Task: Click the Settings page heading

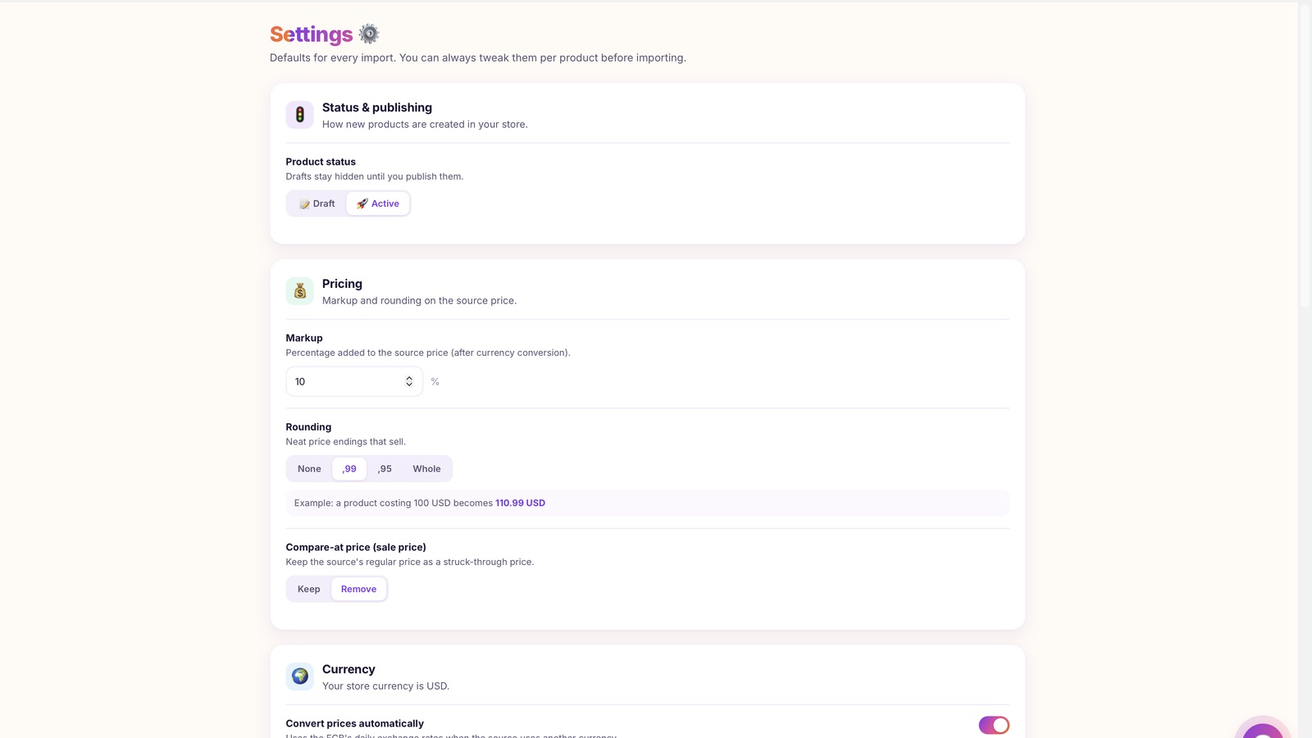Action: click(311, 34)
